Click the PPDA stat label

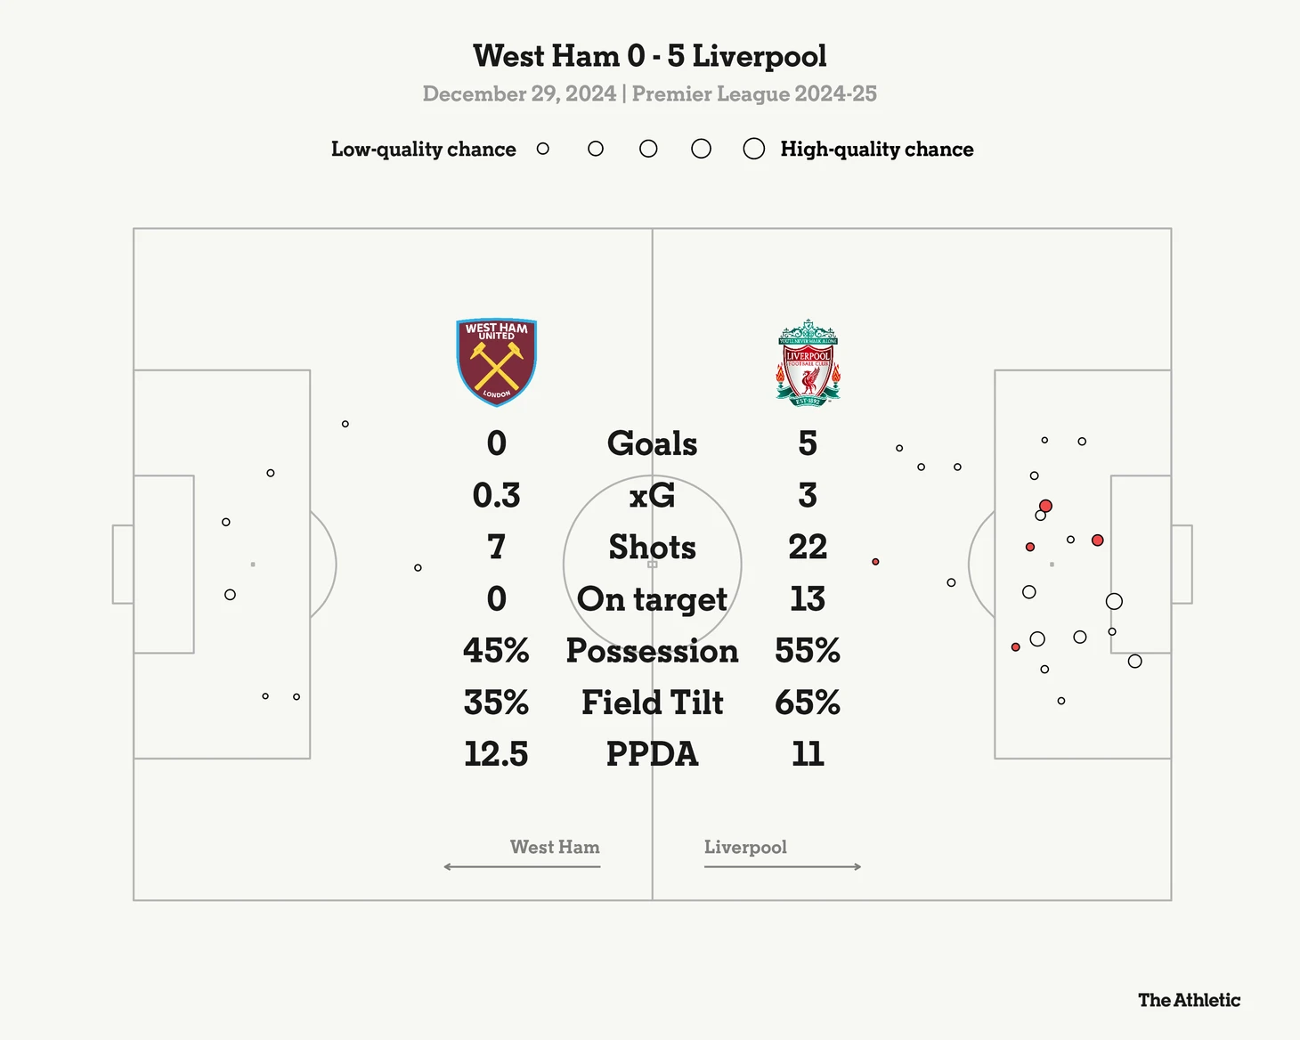(652, 754)
